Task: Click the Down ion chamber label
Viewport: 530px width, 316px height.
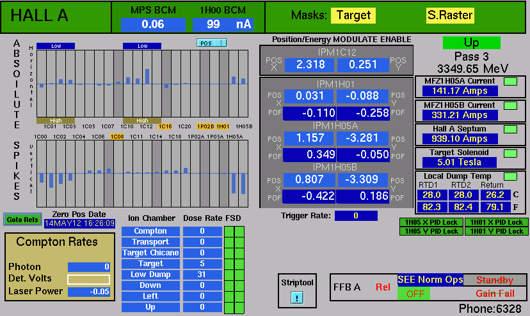Action: [150, 285]
